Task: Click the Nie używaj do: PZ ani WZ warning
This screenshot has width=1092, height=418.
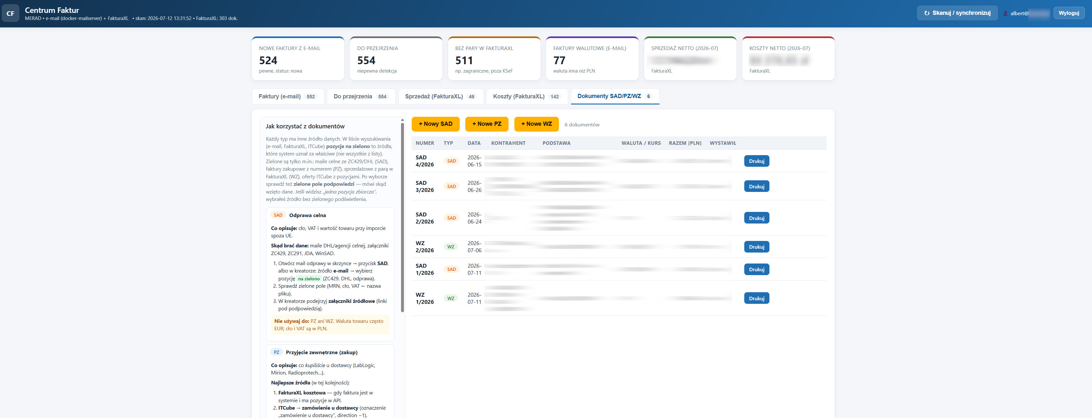Action: click(x=330, y=325)
